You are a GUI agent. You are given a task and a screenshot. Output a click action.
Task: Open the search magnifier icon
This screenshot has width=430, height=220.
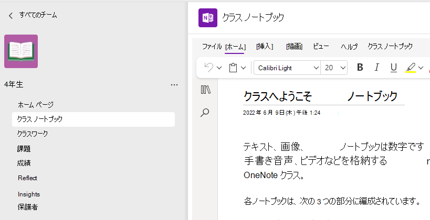point(205,113)
